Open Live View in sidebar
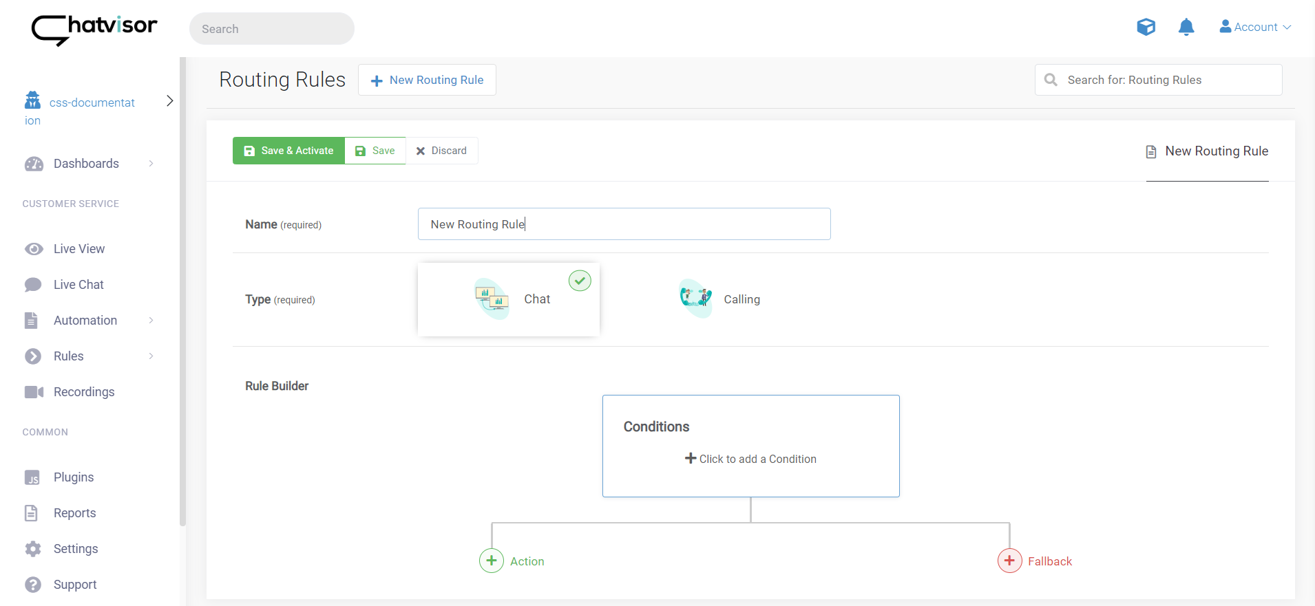1315x606 pixels. 79,249
